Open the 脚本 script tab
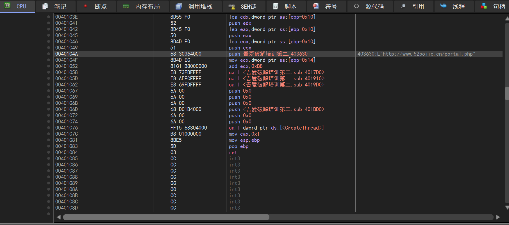This screenshot has width=509, height=225. [x=286, y=6]
